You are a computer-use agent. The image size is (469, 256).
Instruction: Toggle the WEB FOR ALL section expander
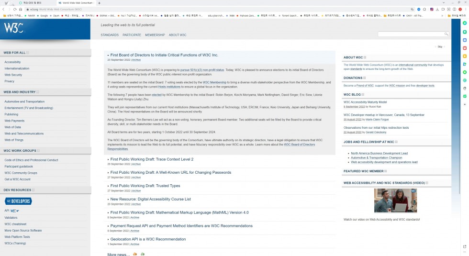click(x=28, y=53)
